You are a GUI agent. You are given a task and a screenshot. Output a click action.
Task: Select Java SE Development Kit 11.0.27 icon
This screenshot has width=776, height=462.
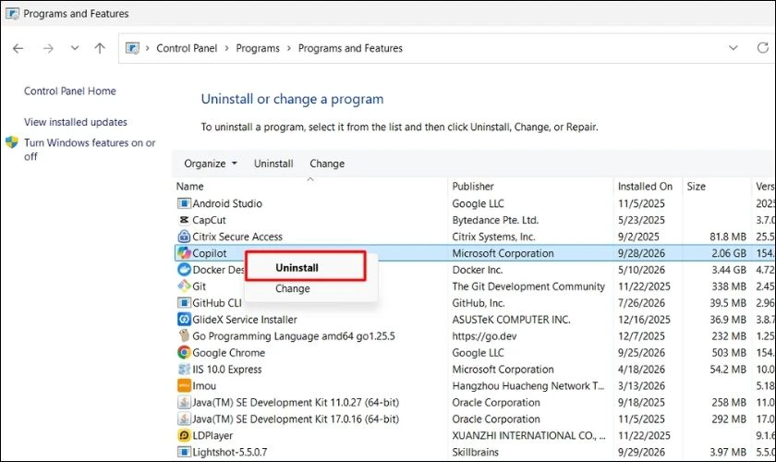[184, 402]
